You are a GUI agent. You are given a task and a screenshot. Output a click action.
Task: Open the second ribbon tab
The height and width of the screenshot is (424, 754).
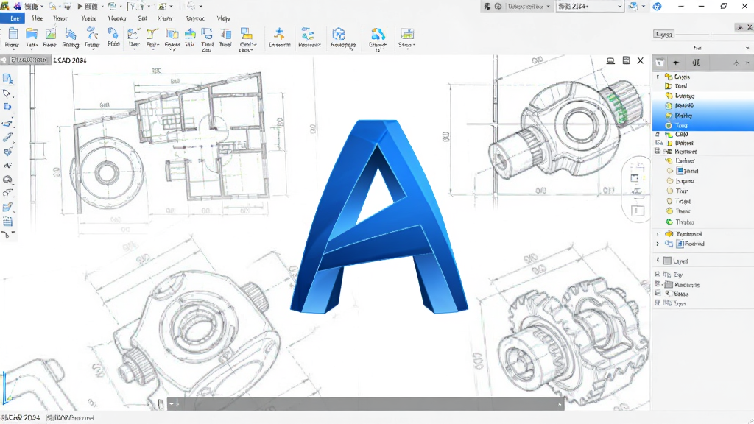pyautogui.click(x=37, y=18)
